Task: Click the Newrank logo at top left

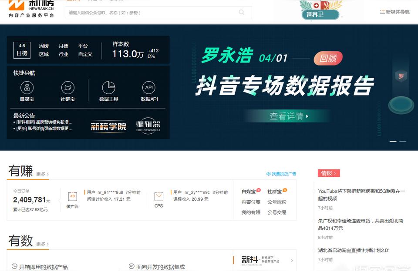Action: [31, 9]
